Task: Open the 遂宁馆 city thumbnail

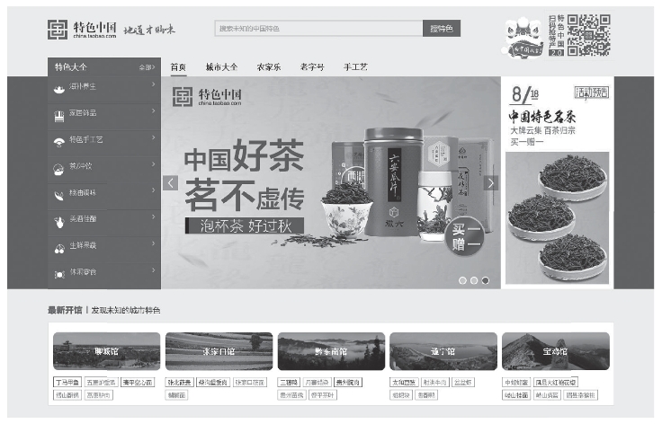Action: [443, 351]
